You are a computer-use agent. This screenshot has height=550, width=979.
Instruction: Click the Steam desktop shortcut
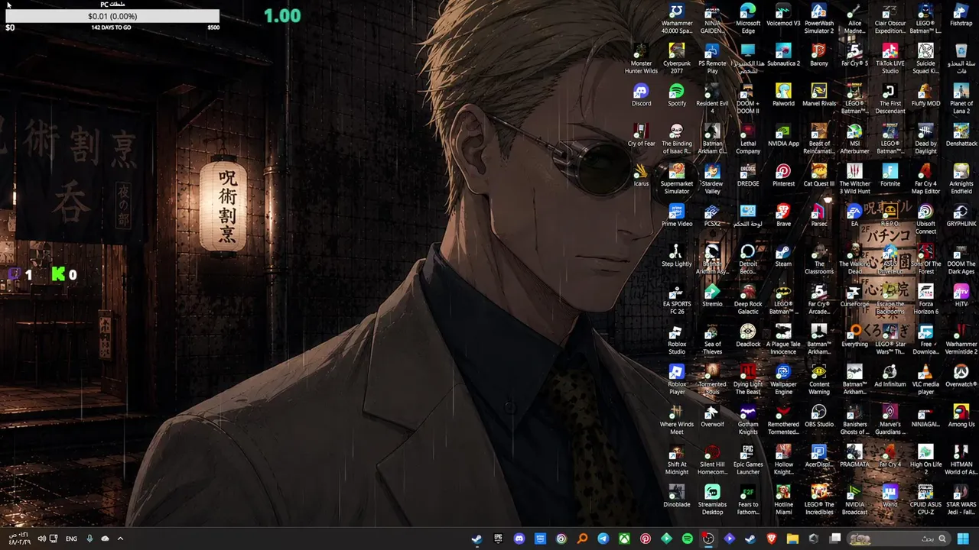pyautogui.click(x=783, y=254)
